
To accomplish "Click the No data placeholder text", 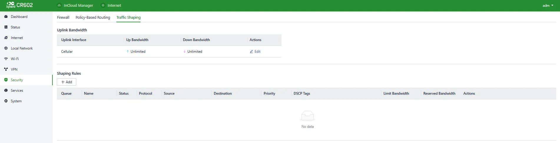I will [x=307, y=127].
